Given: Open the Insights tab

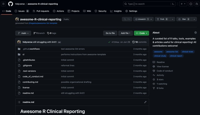Looking at the screenshot, I should [x=116, y=11].
